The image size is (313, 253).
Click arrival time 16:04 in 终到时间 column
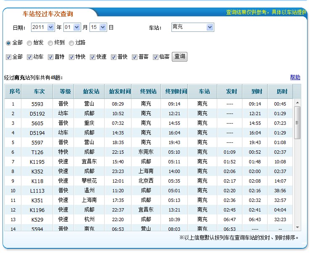tap(174, 133)
